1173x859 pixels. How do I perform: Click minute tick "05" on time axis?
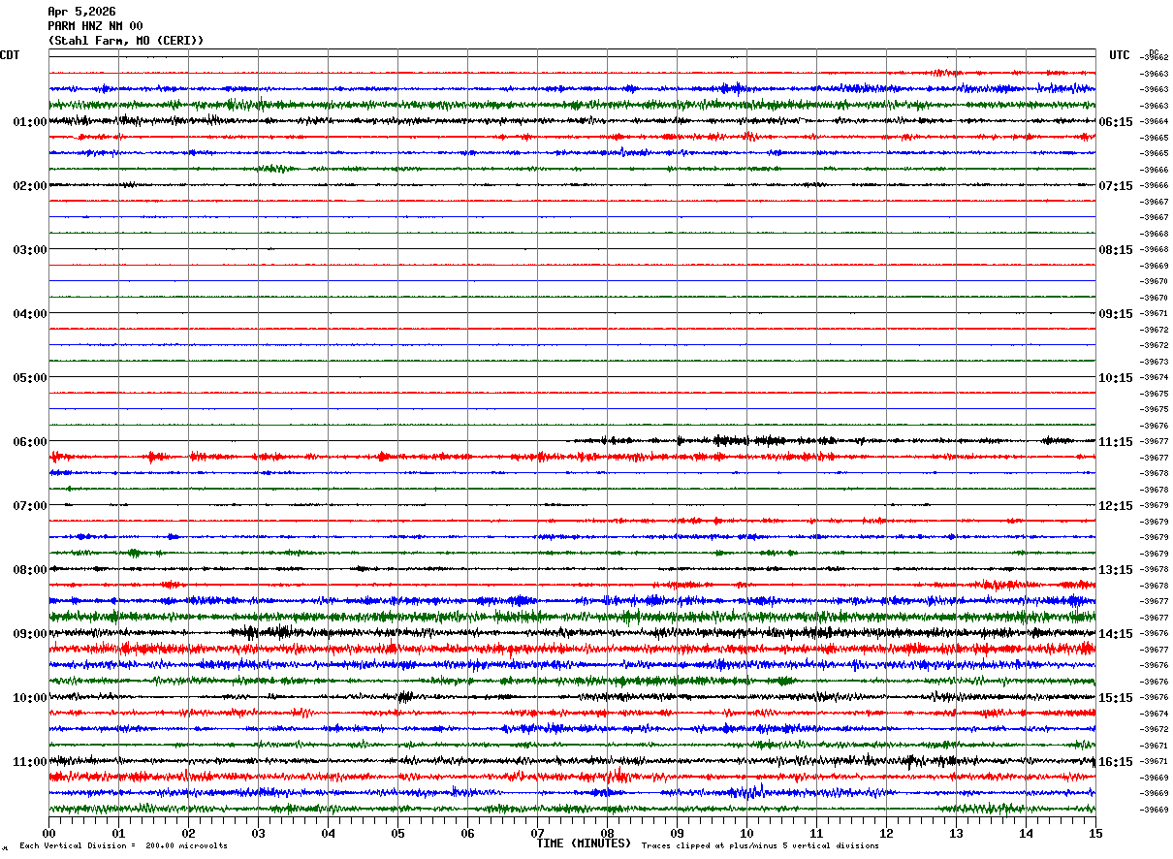click(397, 833)
